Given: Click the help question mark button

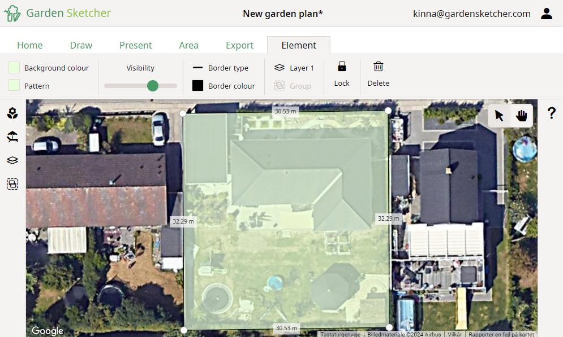Looking at the screenshot, I should 552,113.
